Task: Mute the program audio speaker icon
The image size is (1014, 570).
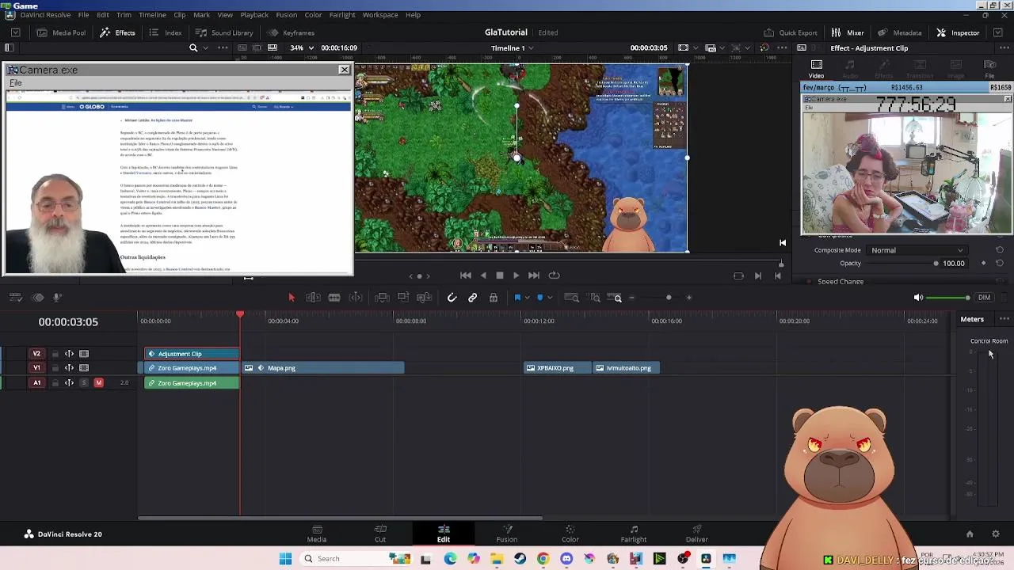Action: (918, 298)
